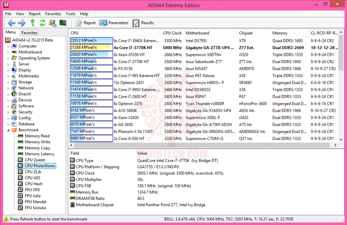
Task: Open the Report menu
Action: pos(35,13)
